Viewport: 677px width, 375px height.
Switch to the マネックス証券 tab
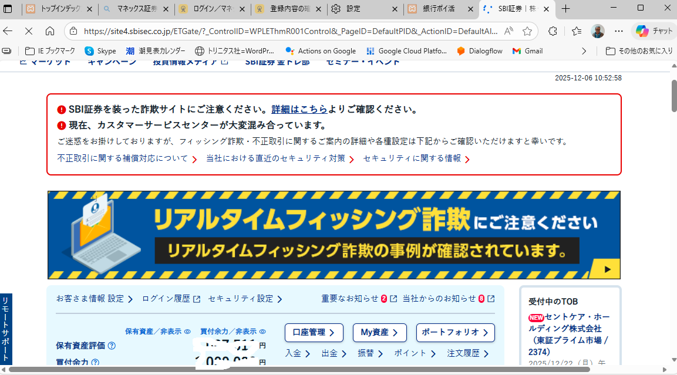[x=135, y=9]
